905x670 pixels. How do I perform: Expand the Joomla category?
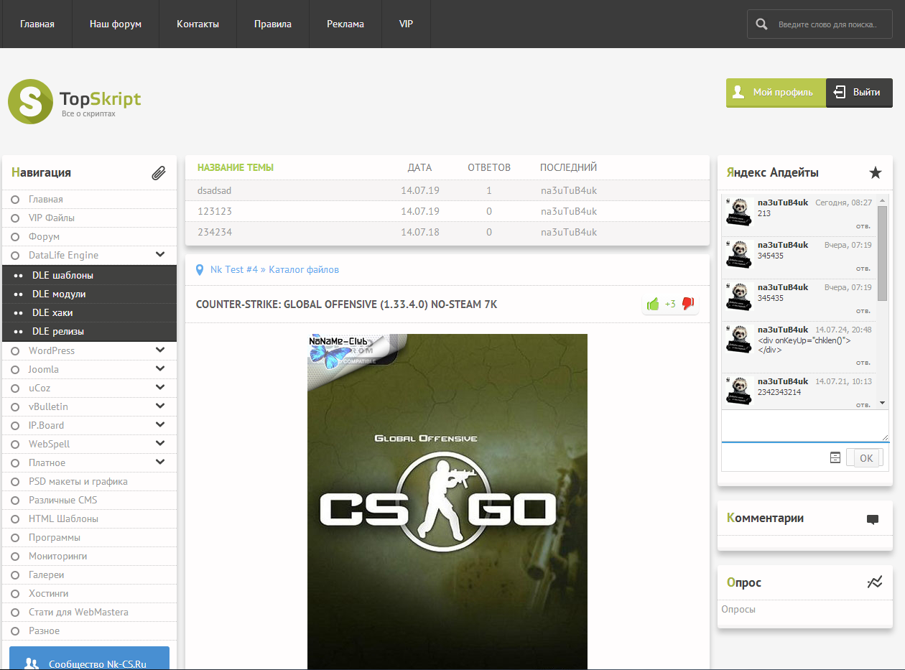pyautogui.click(x=160, y=369)
